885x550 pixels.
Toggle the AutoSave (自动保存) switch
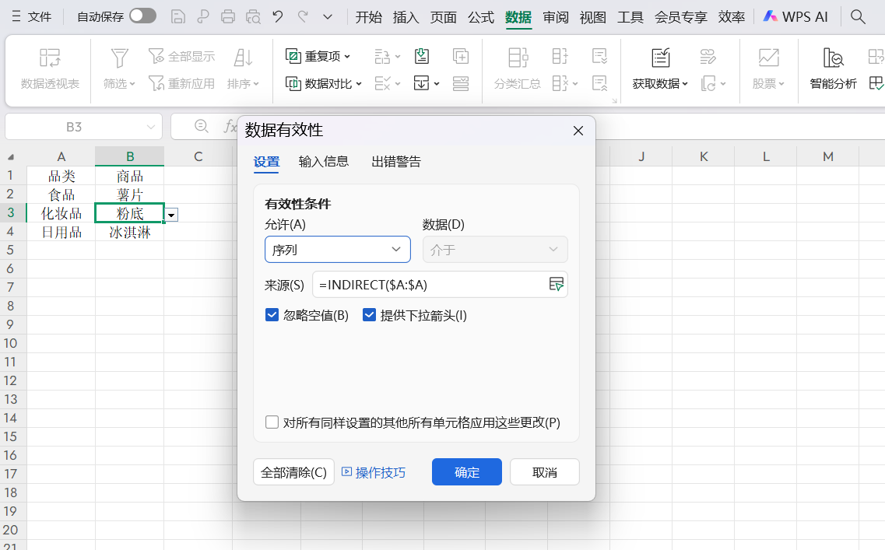click(142, 16)
